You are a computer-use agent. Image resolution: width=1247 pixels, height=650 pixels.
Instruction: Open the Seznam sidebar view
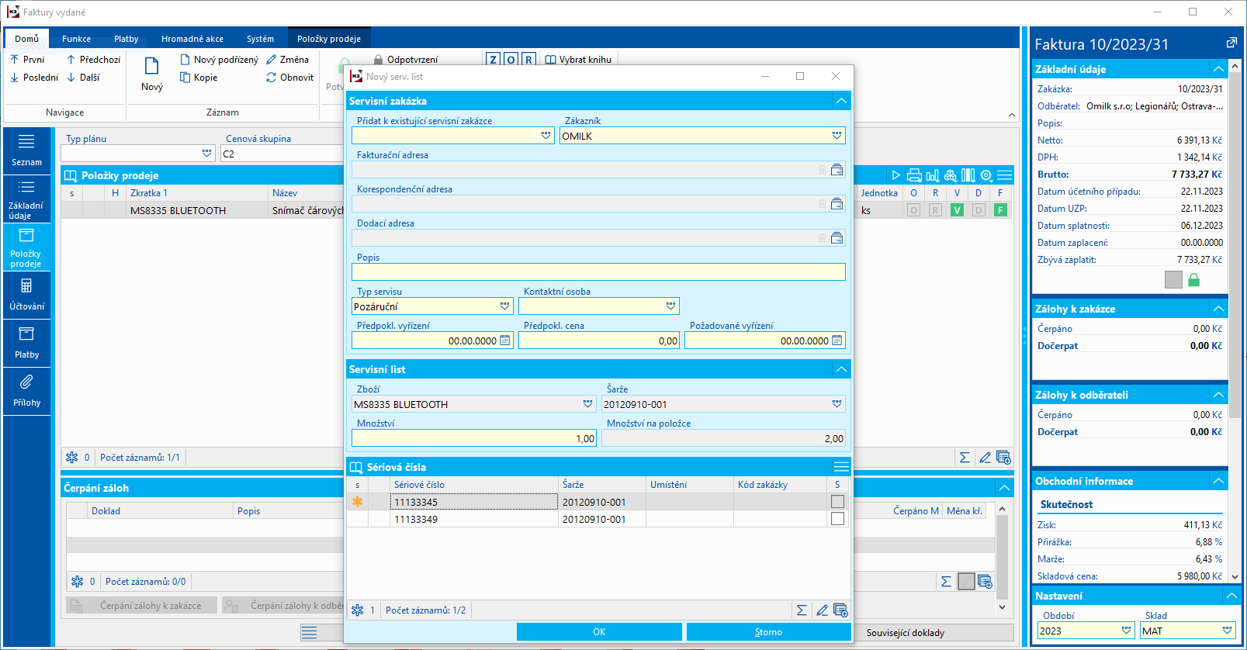point(26,150)
